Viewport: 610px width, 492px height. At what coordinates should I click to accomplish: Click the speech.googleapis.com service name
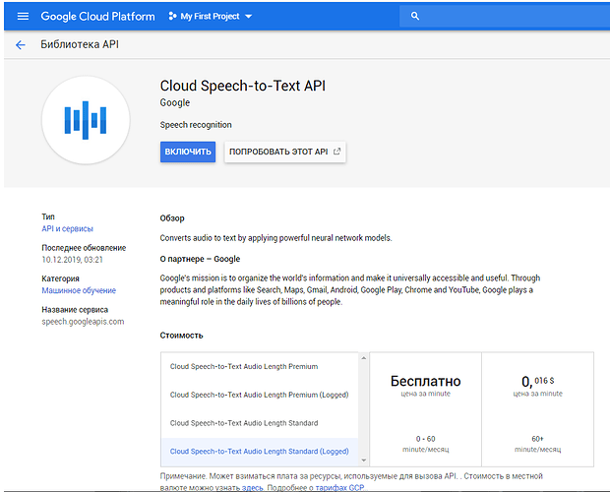[x=83, y=322]
